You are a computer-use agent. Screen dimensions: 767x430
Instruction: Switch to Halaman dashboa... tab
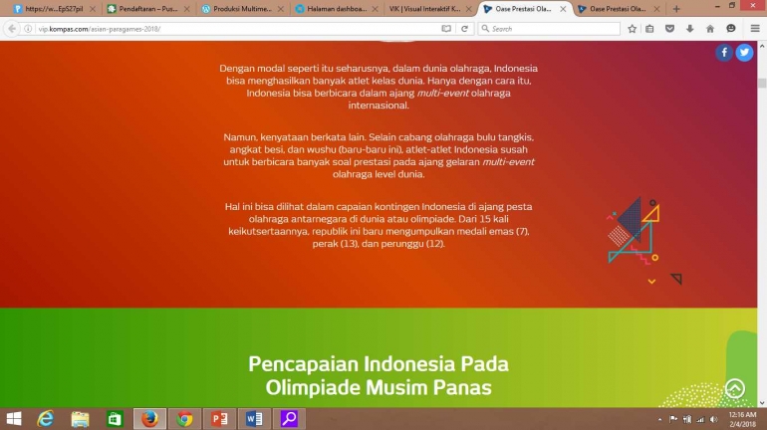pyautogui.click(x=337, y=9)
